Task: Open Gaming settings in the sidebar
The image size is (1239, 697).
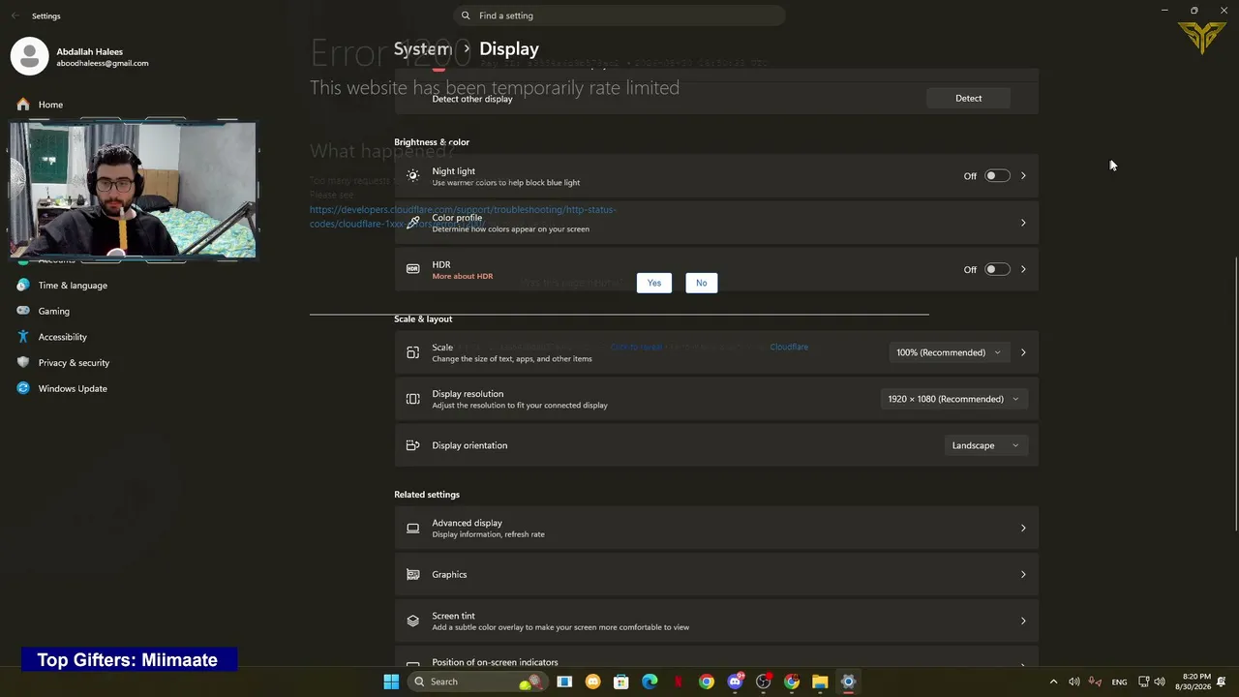Action: [54, 311]
